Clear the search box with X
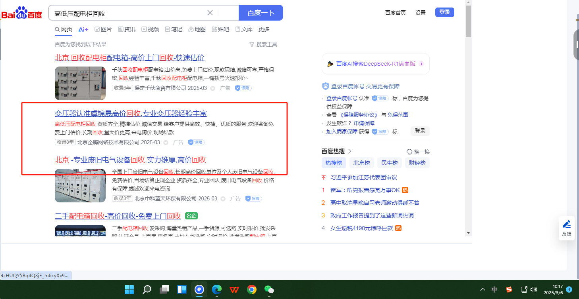The image size is (579, 299). [x=210, y=13]
